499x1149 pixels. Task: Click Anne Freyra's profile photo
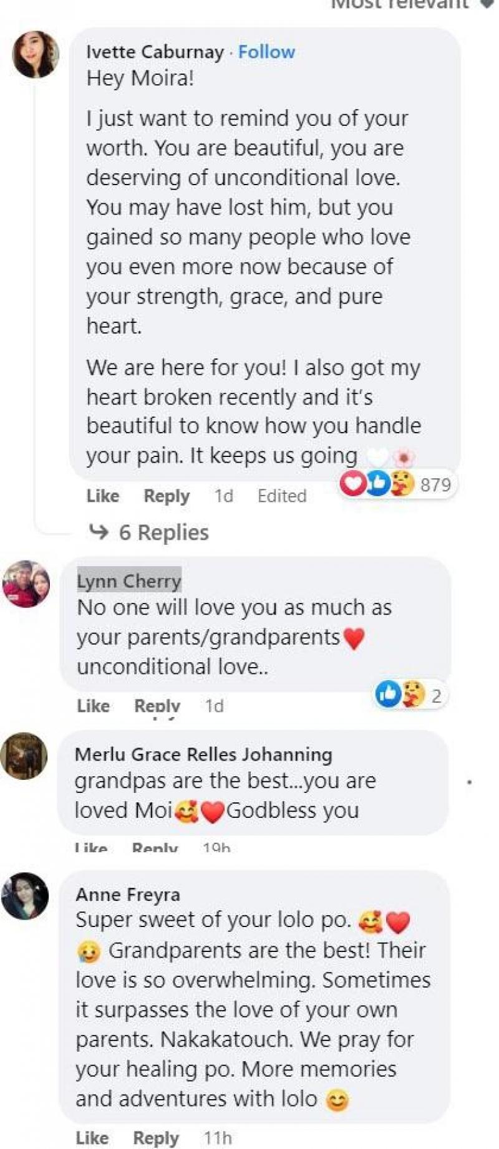tap(25, 896)
